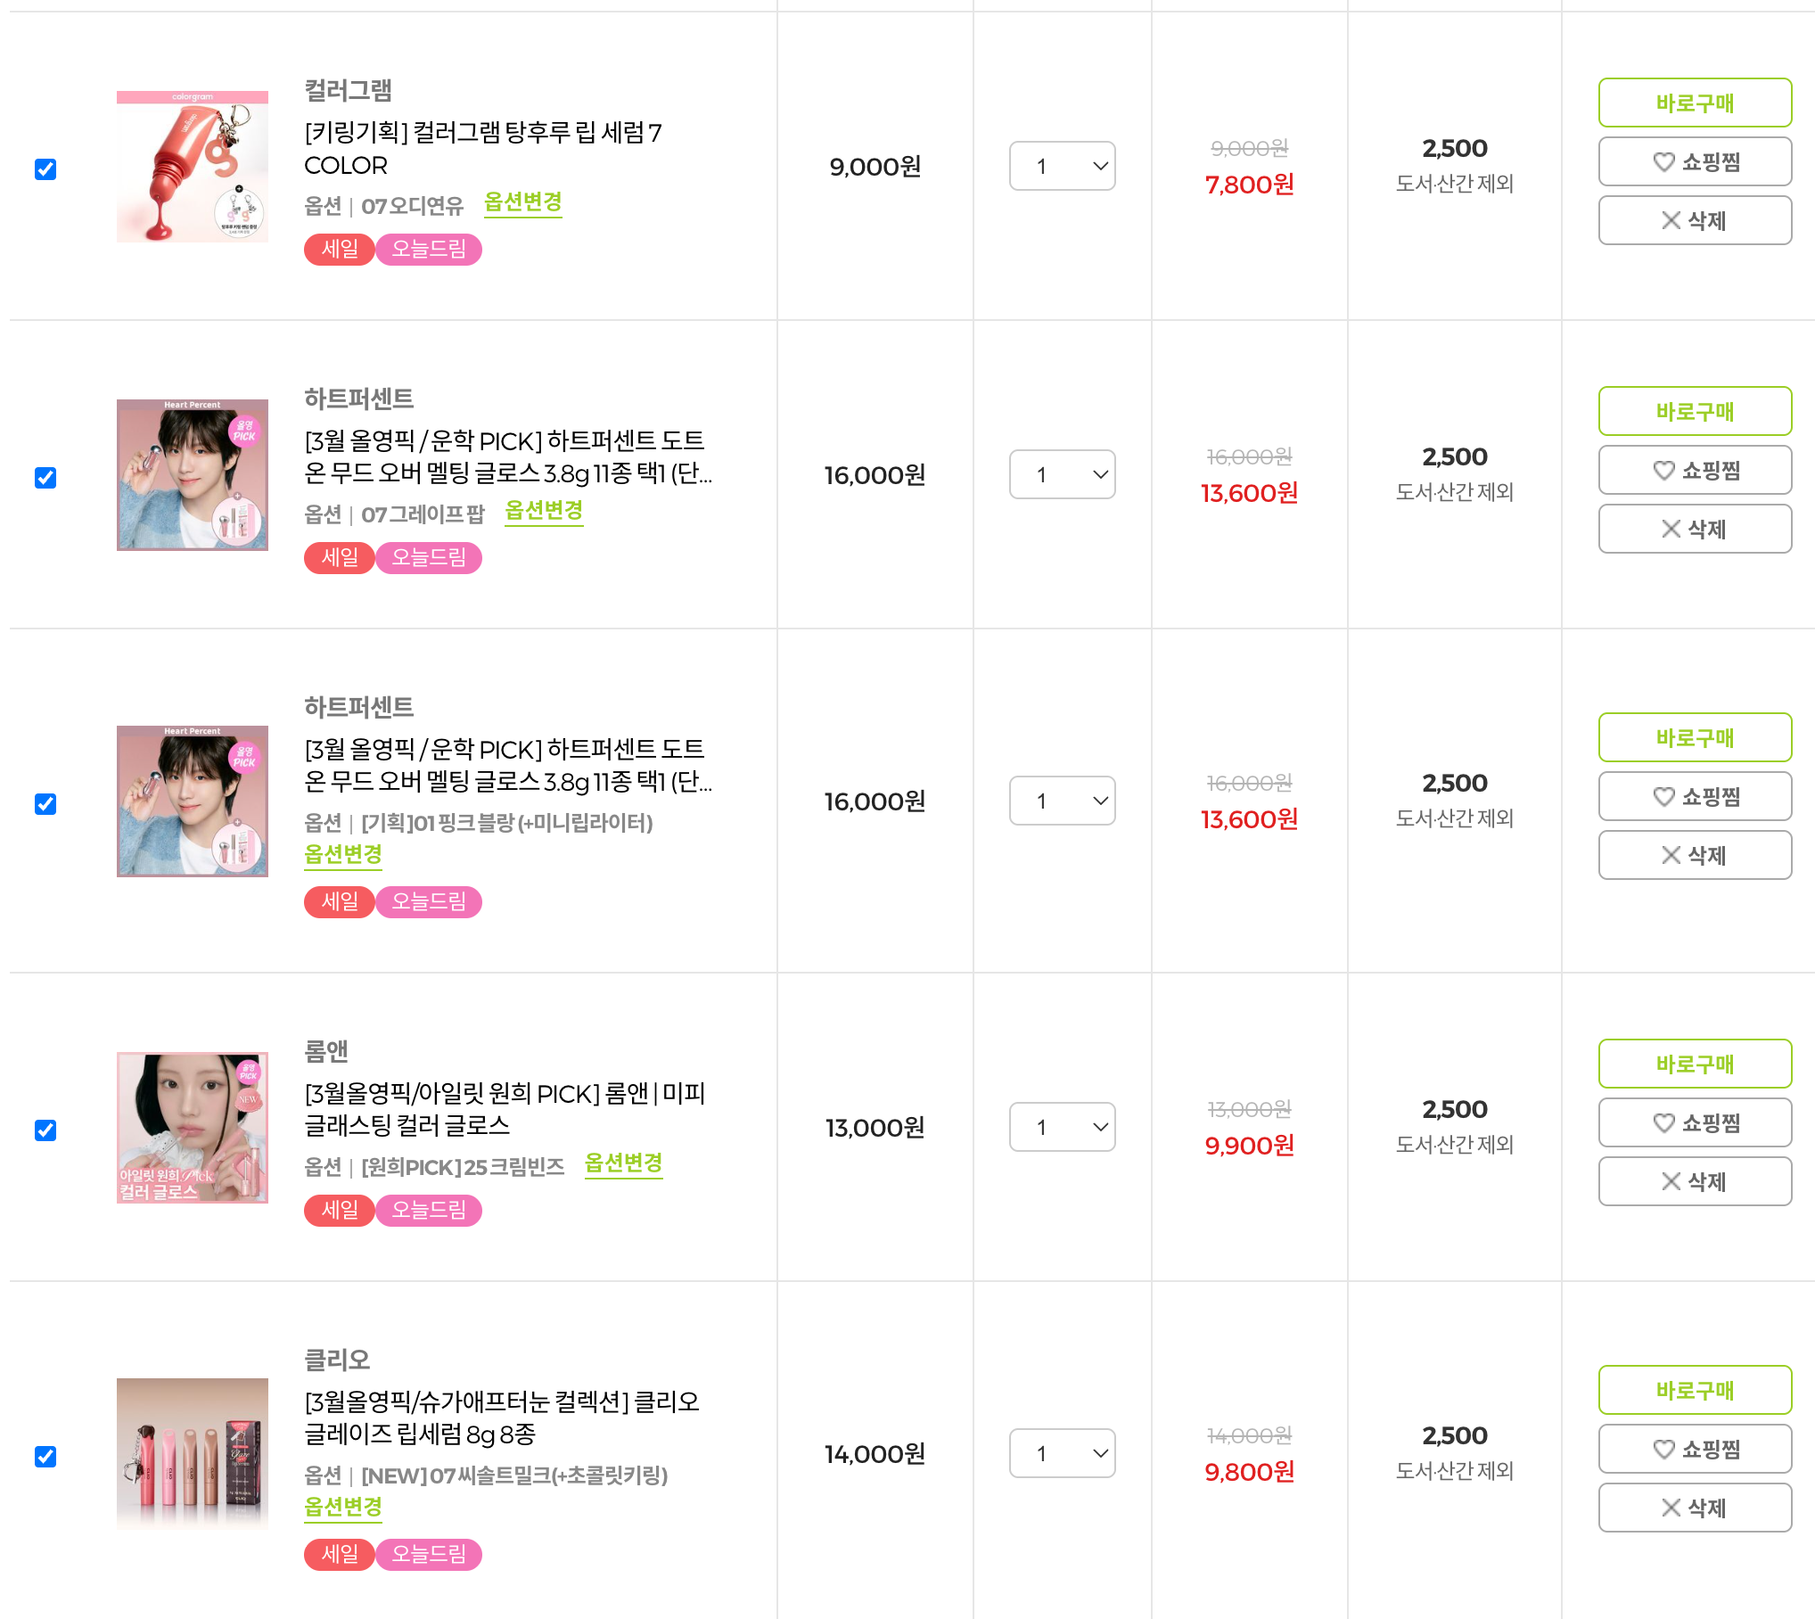Buy now the 클리오 글레이즈 립세럼
Image resolution: width=1815 pixels, height=1619 pixels.
tap(1694, 1390)
